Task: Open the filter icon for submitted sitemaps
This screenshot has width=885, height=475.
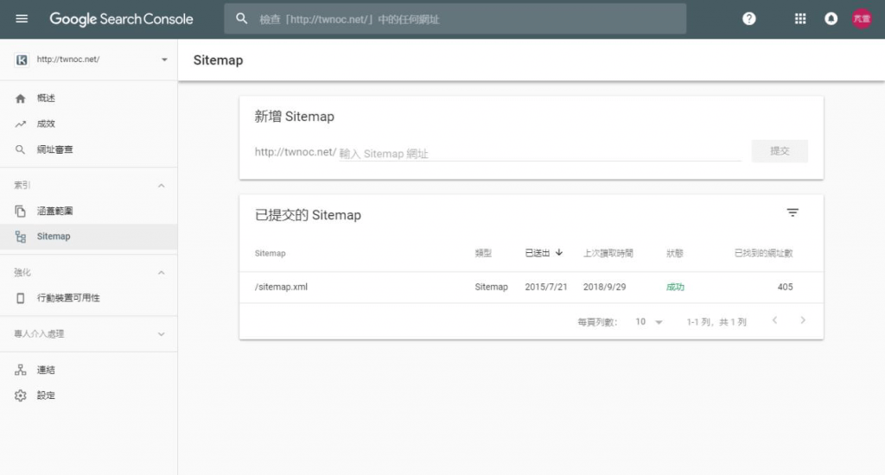Action: [x=793, y=212]
